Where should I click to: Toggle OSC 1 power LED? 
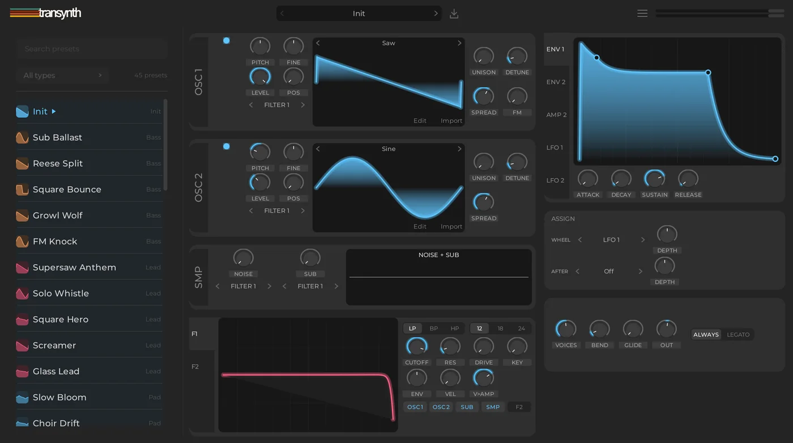(227, 40)
